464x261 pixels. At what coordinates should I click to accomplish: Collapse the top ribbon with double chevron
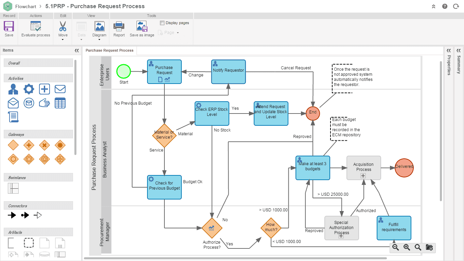[433, 6]
